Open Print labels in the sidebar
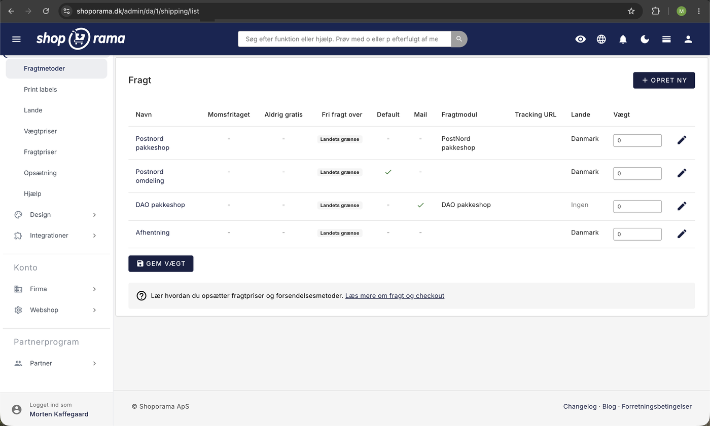710x426 pixels. click(x=40, y=90)
